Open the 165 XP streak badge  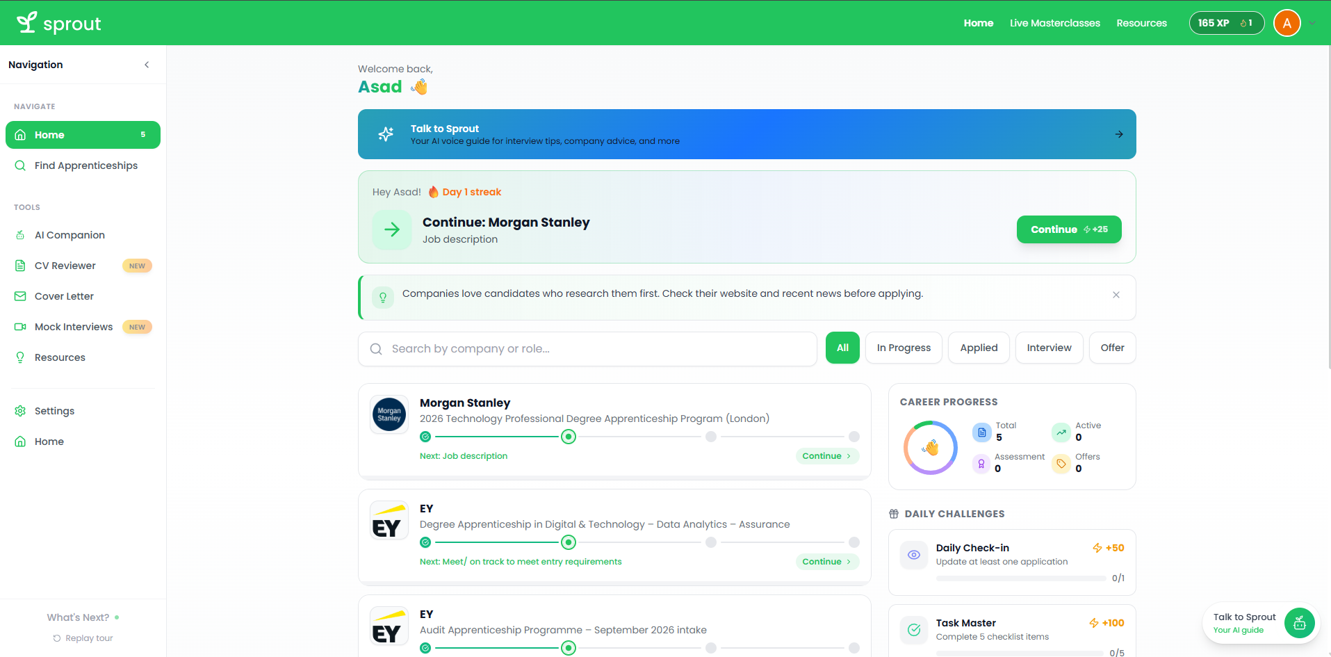pyautogui.click(x=1226, y=23)
